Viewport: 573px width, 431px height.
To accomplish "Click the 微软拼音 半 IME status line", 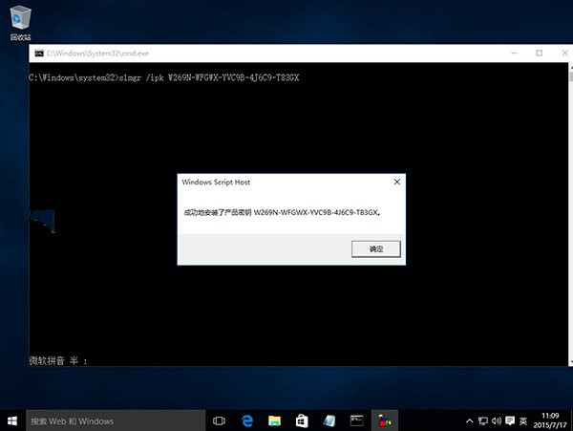I will pos(58,361).
